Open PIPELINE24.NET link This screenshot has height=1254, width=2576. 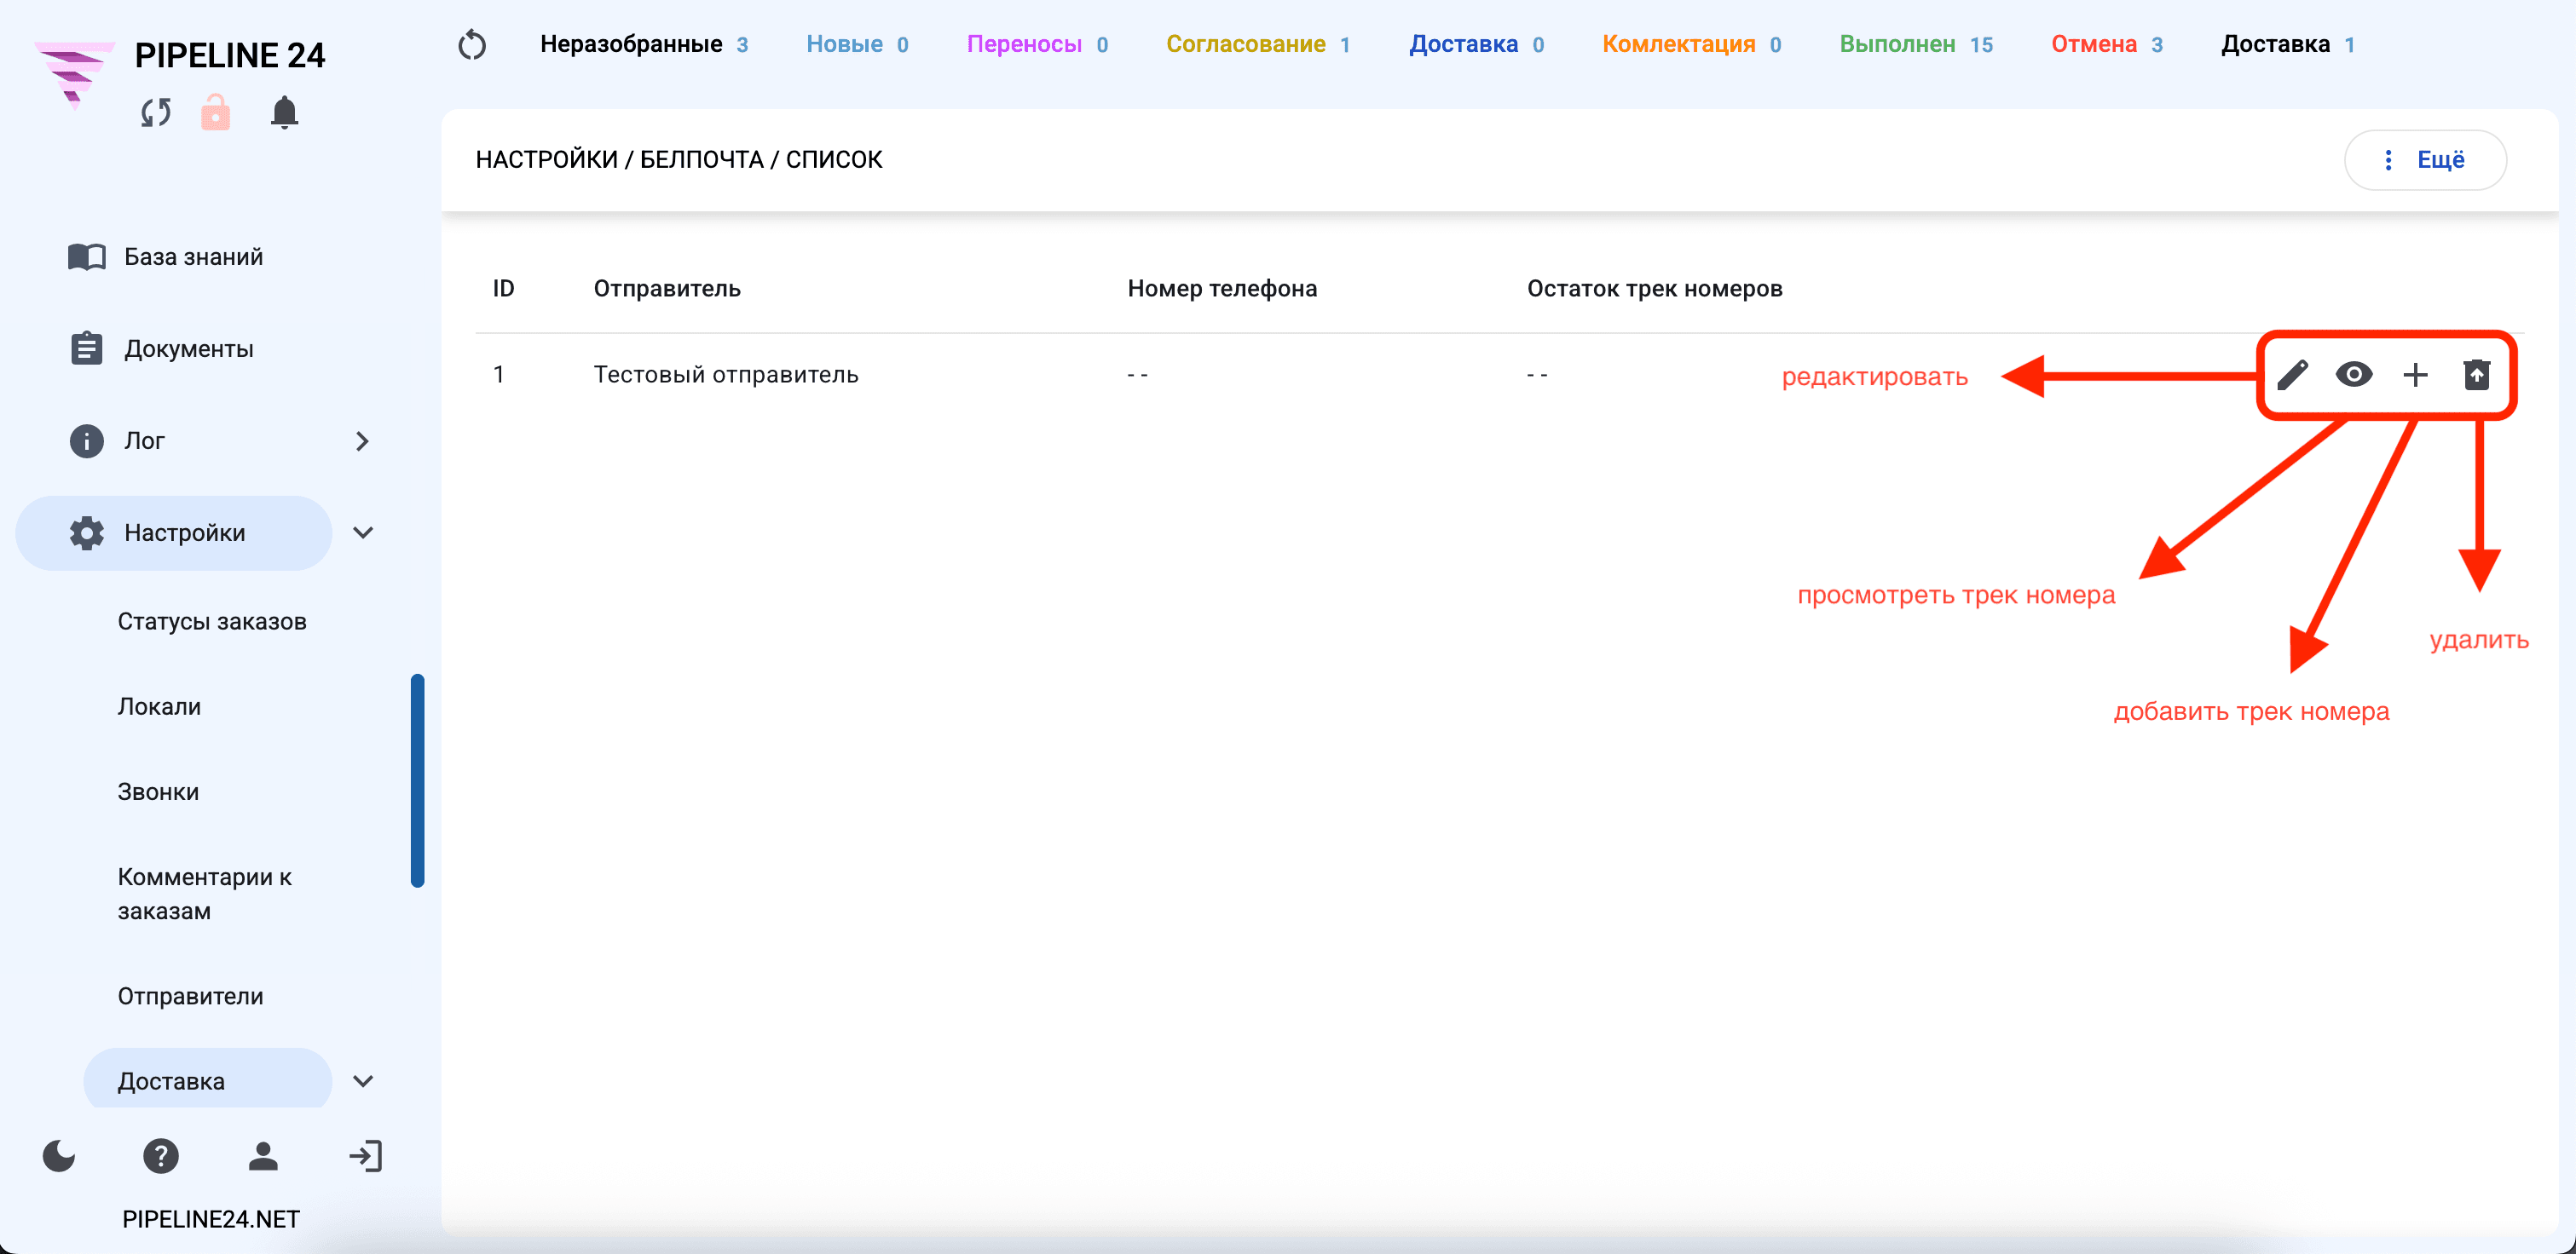[x=211, y=1219]
